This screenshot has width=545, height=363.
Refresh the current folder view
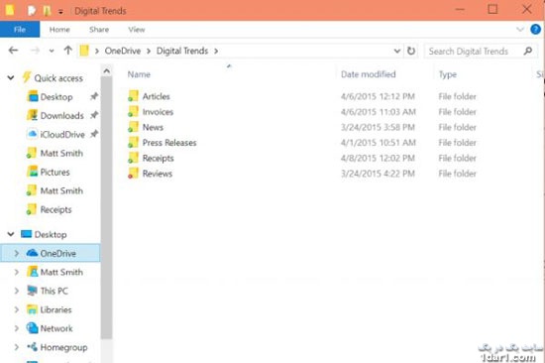pyautogui.click(x=411, y=51)
